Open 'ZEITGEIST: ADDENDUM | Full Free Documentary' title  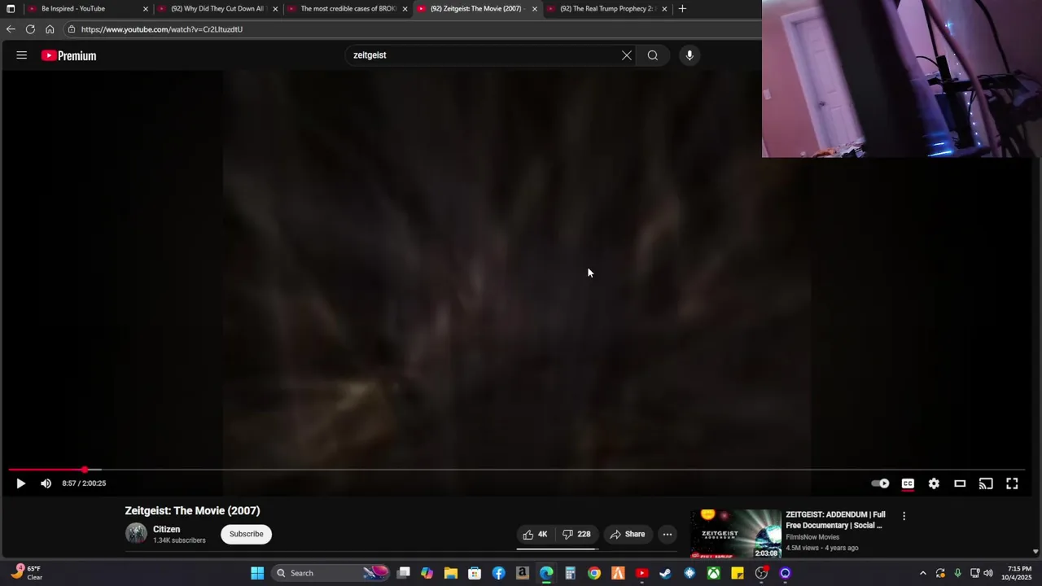(x=835, y=520)
